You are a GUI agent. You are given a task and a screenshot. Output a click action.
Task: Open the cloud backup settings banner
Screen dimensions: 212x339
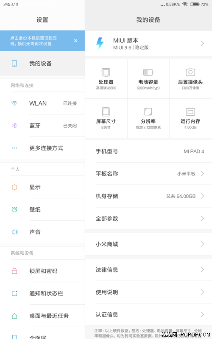pyautogui.click(x=42, y=41)
